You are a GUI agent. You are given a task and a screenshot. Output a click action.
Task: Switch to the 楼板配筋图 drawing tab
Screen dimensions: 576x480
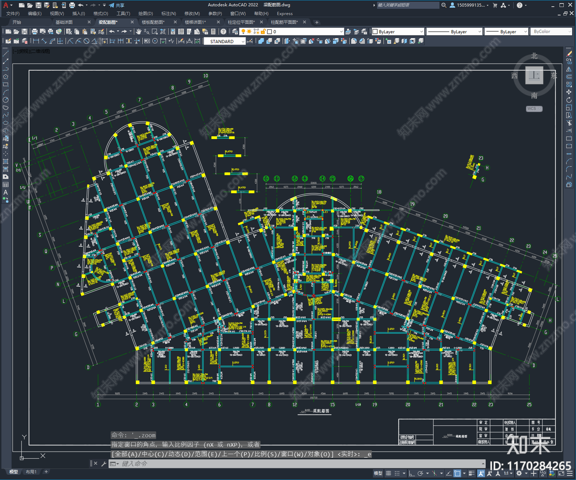(153, 22)
